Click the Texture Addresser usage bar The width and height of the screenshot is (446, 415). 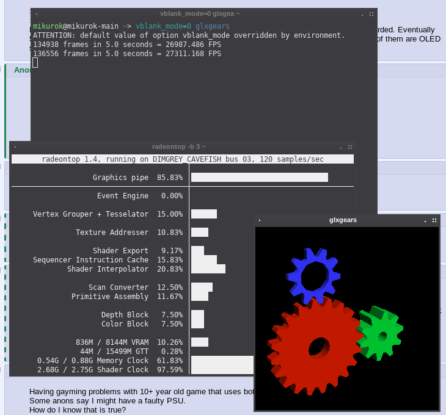[200, 232]
